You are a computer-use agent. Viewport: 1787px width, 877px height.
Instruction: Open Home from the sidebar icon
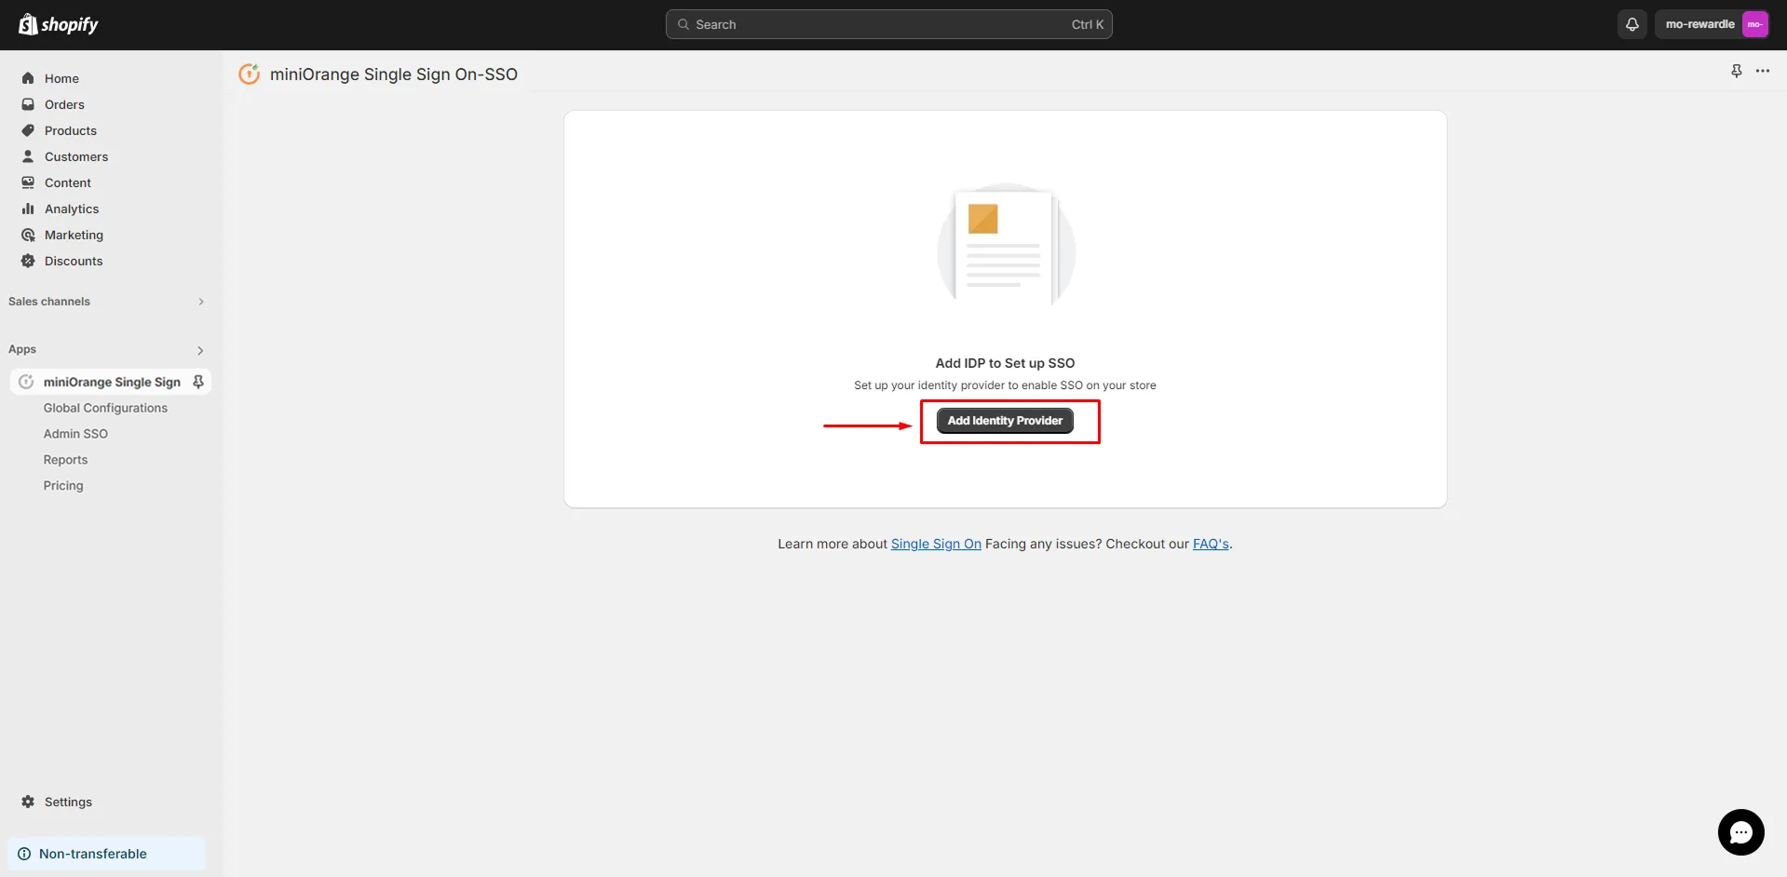[27, 78]
